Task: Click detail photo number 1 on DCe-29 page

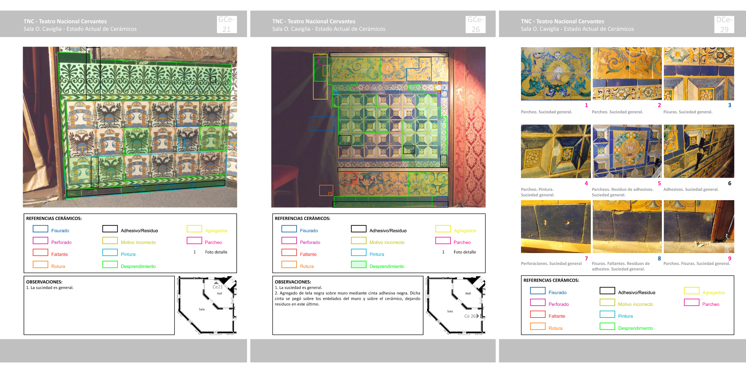Action: (x=556, y=74)
